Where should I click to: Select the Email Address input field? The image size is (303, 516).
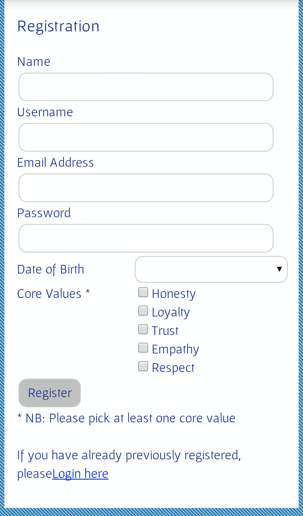[x=146, y=188]
